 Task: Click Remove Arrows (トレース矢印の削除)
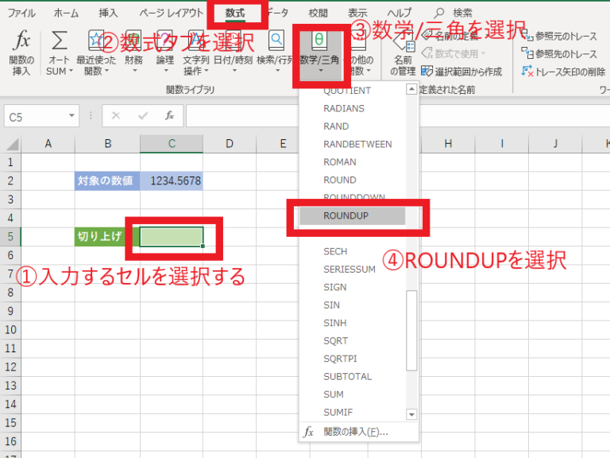[x=563, y=72]
